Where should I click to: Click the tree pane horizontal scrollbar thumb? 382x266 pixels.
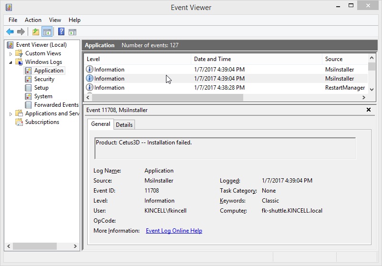[x=35, y=246]
